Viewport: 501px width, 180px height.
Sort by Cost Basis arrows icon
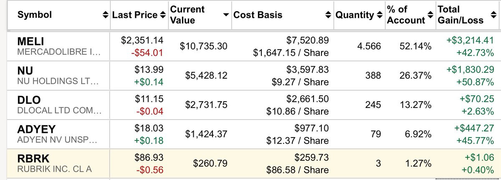328,15
